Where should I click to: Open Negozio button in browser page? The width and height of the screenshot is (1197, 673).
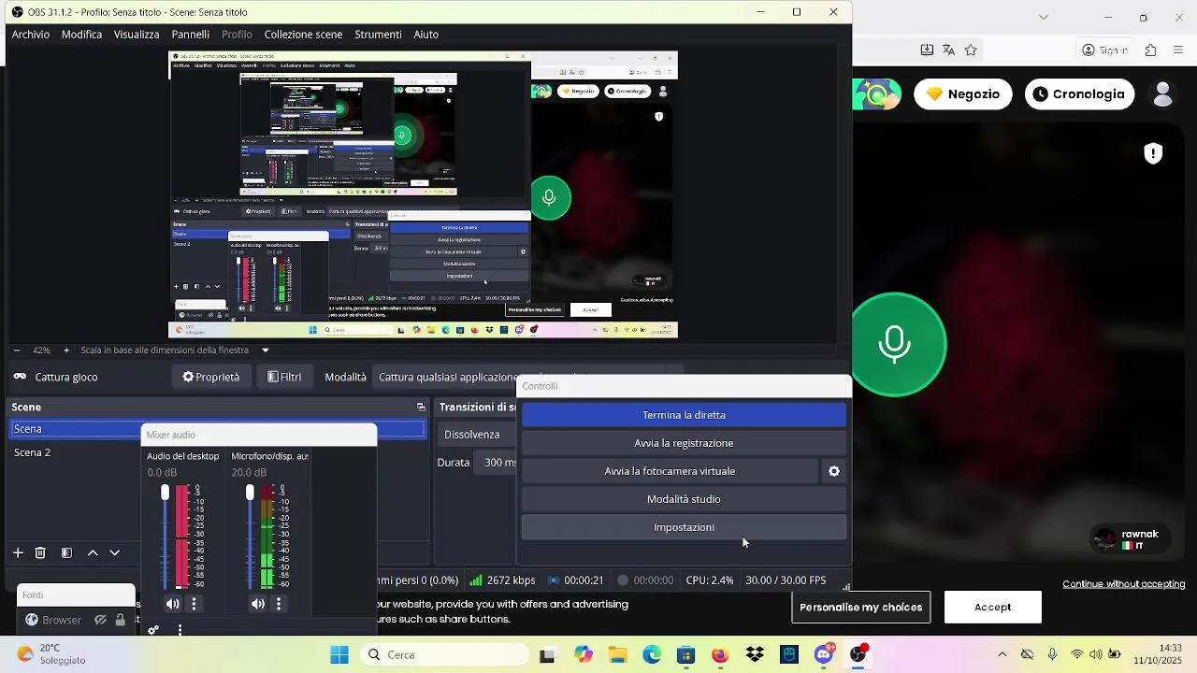coord(963,93)
